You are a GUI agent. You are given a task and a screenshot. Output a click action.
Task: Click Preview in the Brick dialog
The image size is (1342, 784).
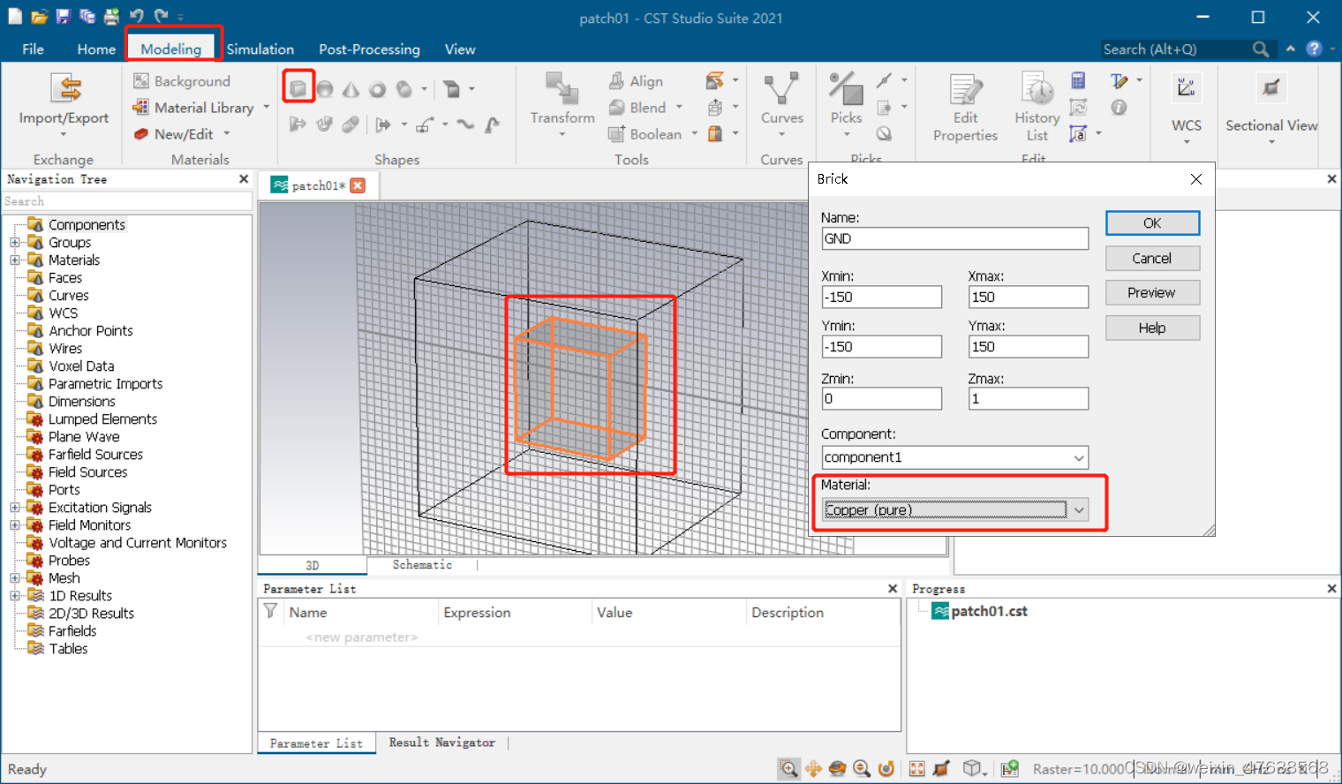(x=1152, y=292)
